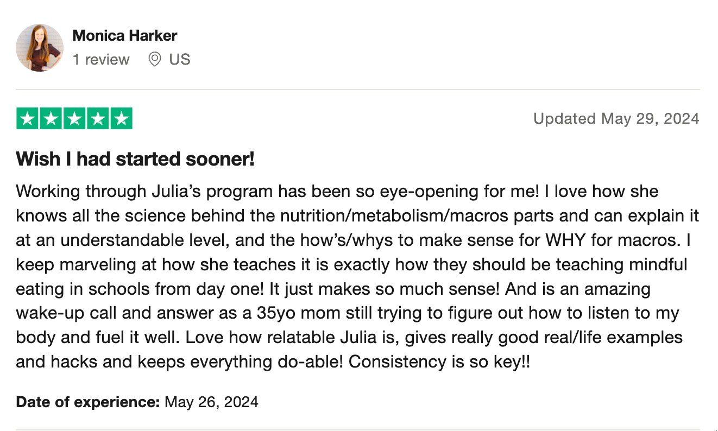Click the "1 review" count
Image resolution: width=718 pixels, height=431 pixels.
point(101,59)
